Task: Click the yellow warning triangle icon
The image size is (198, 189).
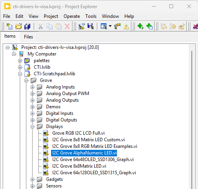Action: coord(126,27)
